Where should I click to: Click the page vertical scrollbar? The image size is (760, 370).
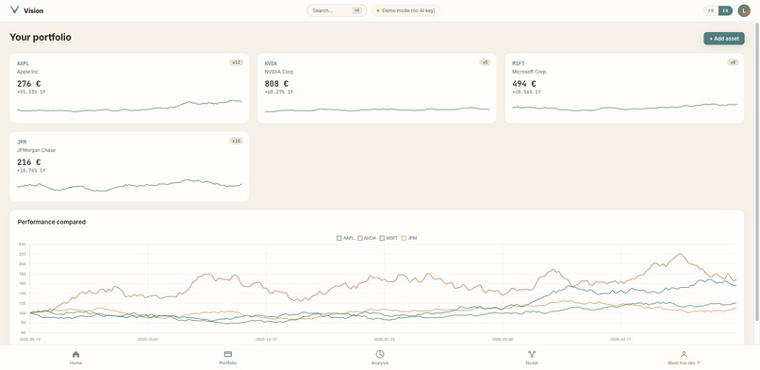[757, 172]
